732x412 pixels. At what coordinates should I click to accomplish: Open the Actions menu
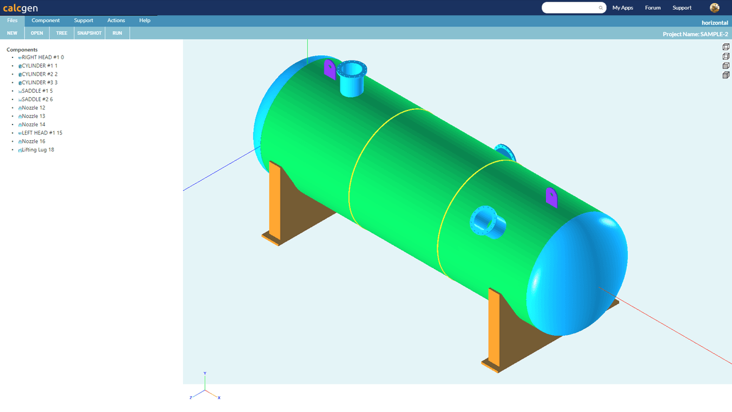[x=116, y=21]
